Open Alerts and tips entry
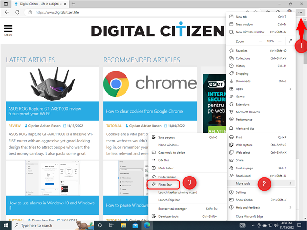The height and width of the screenshot is (230, 307). click(x=261, y=129)
